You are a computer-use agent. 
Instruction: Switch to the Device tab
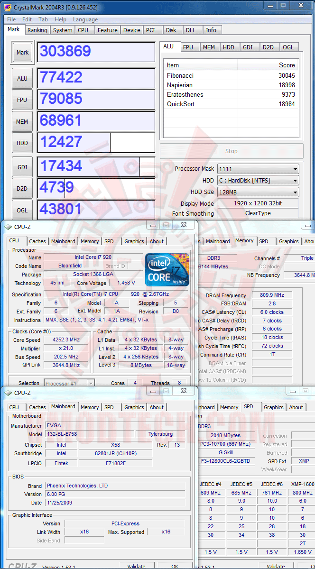coord(131,30)
